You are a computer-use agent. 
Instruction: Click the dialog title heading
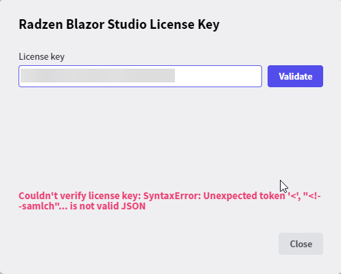click(119, 24)
